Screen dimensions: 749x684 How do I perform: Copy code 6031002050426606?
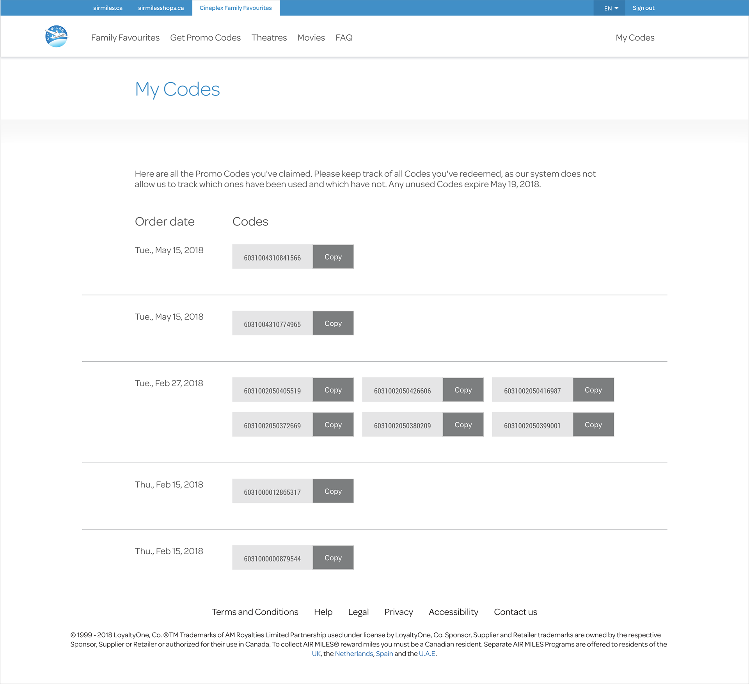[x=463, y=390]
